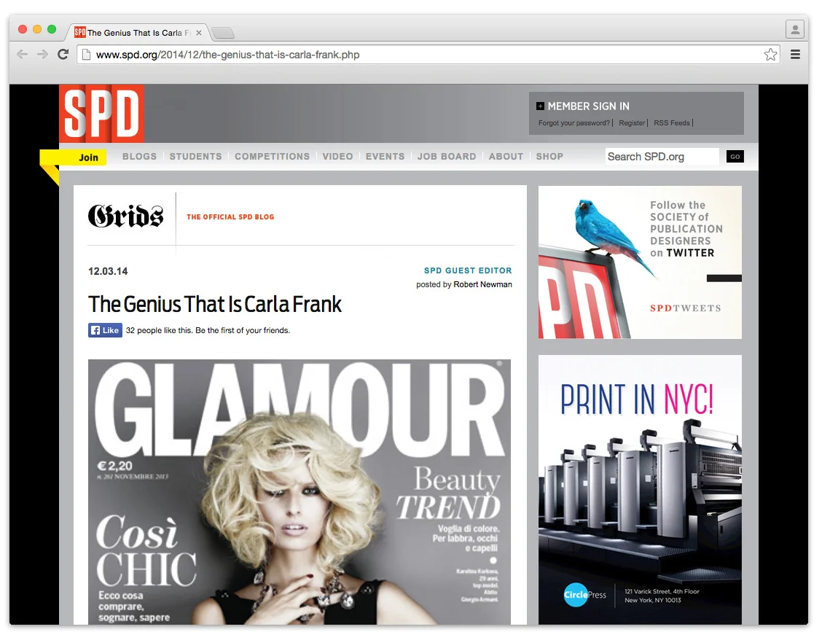The height and width of the screenshot is (640, 822).
Task: Open the Chrome hamburger menu
Action: 795,55
